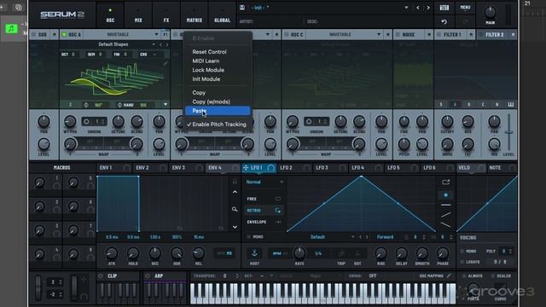The image size is (546, 307).
Task: Click the envelope zoom down arrow
Action: tap(235, 227)
